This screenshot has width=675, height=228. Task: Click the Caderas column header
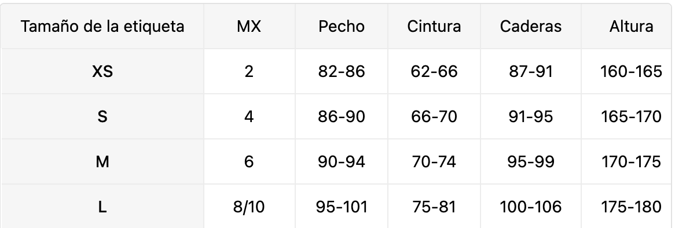531,27
